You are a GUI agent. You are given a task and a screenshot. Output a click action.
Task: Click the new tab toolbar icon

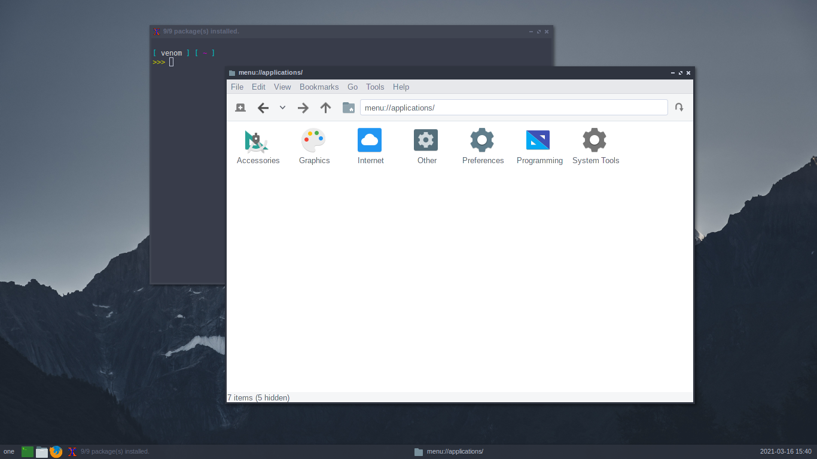[240, 108]
